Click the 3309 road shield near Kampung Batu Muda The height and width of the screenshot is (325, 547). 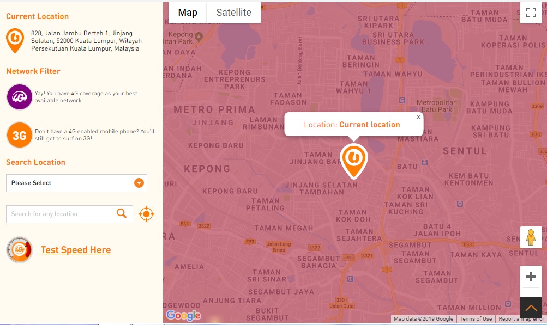[x=537, y=106]
